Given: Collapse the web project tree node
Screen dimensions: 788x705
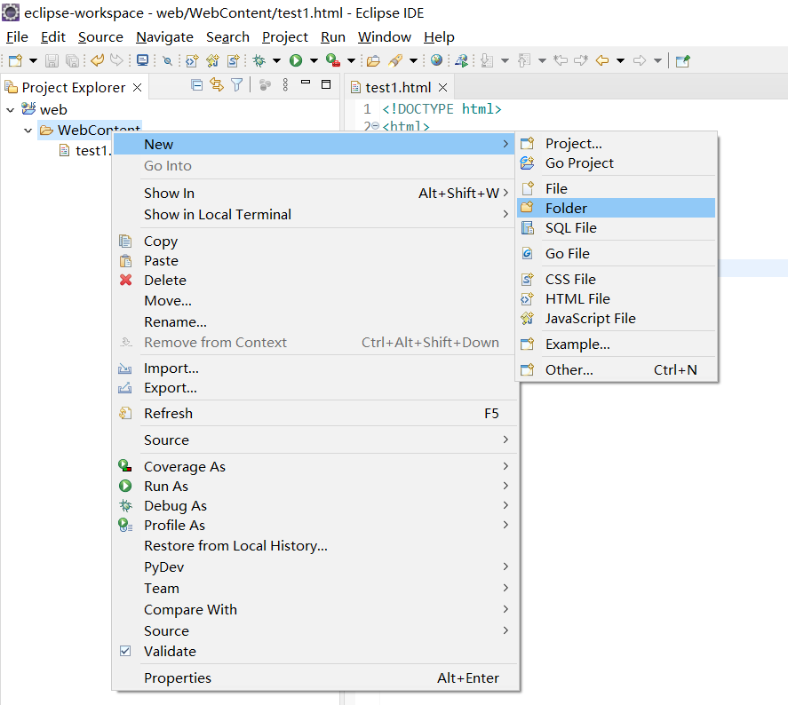Looking at the screenshot, I should tap(11, 109).
